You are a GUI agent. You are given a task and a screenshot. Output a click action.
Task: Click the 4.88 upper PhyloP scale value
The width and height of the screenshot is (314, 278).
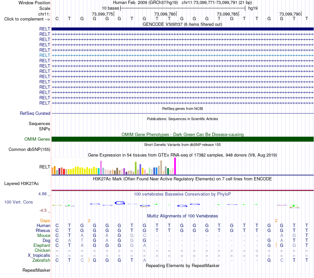click(x=42, y=194)
